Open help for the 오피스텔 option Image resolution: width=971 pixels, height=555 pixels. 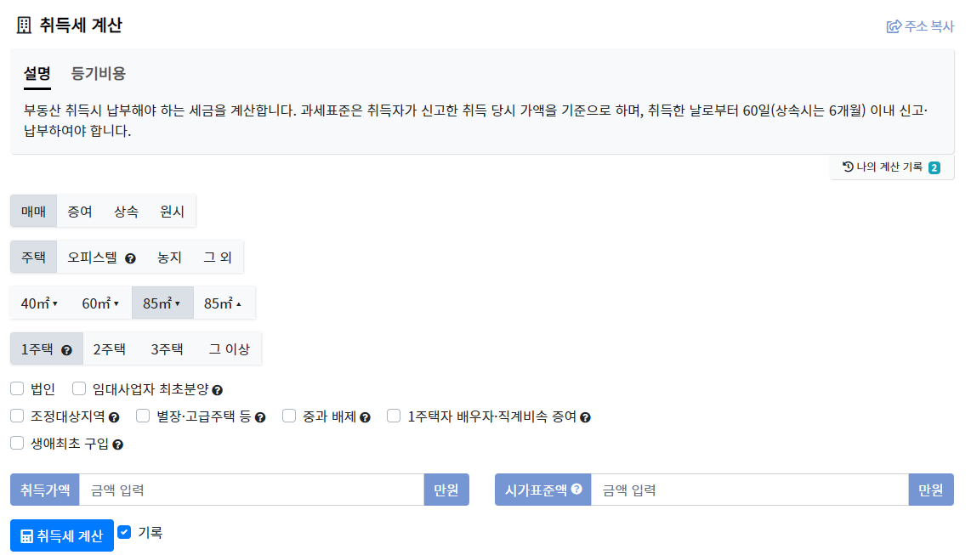click(x=131, y=258)
